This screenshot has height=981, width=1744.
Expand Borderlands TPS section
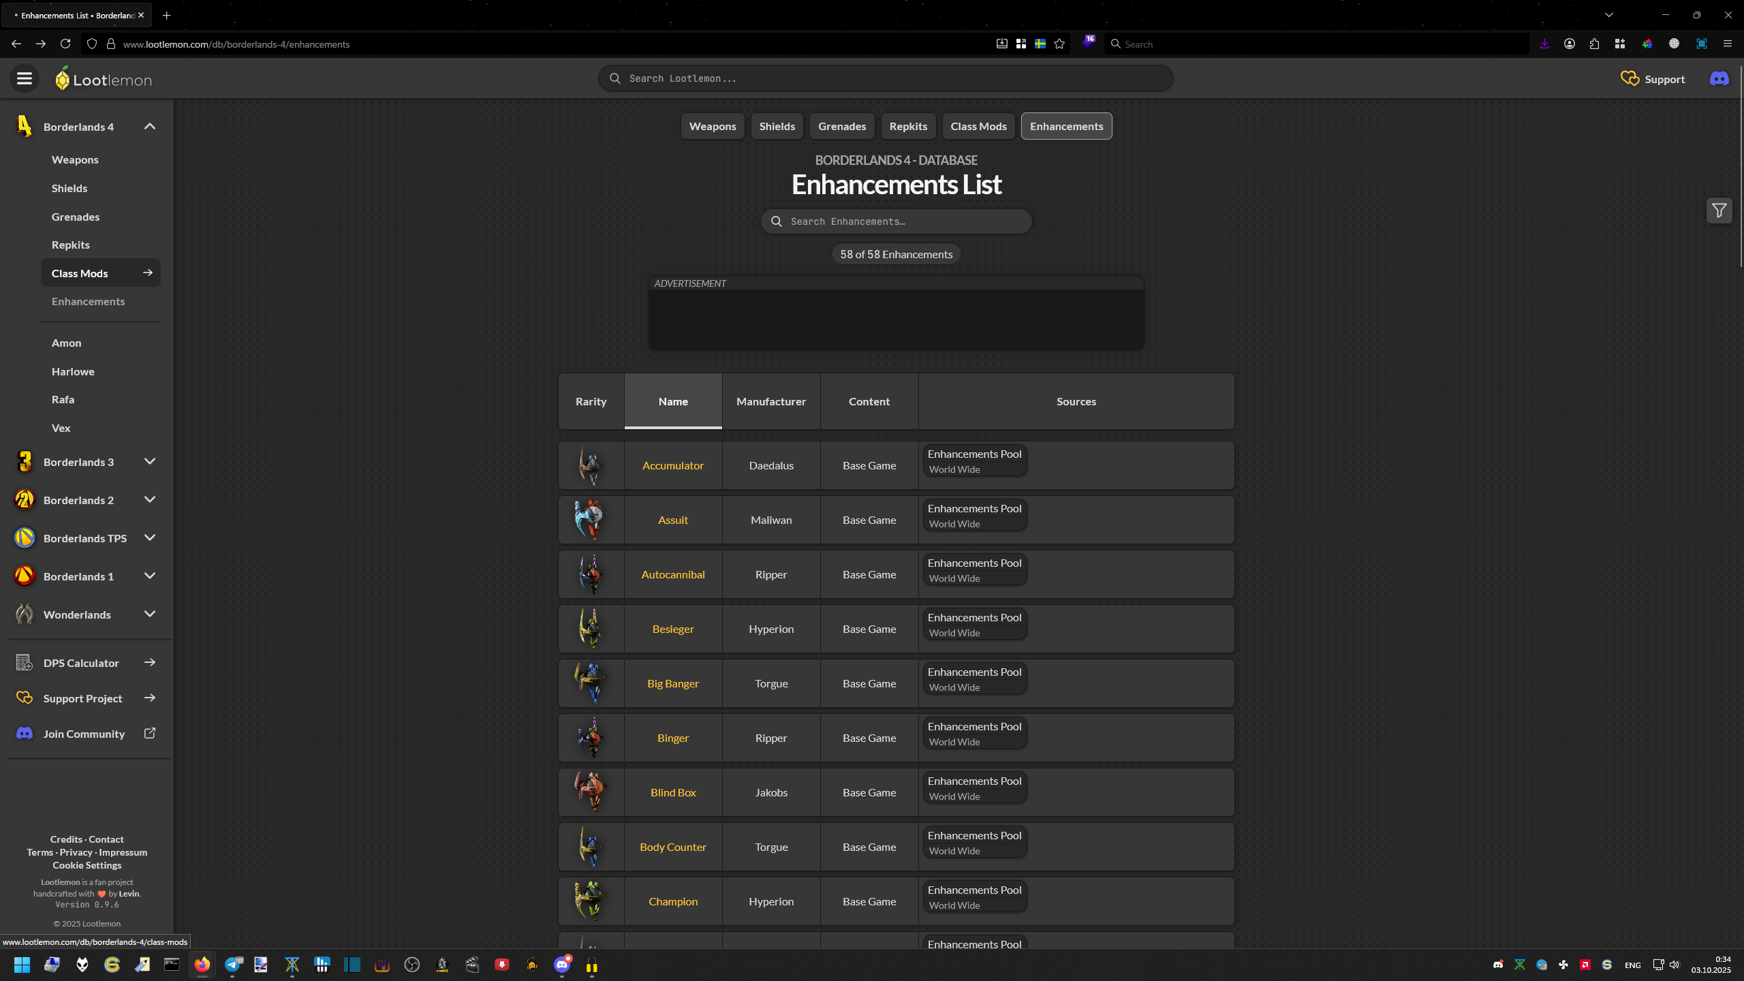click(x=150, y=538)
